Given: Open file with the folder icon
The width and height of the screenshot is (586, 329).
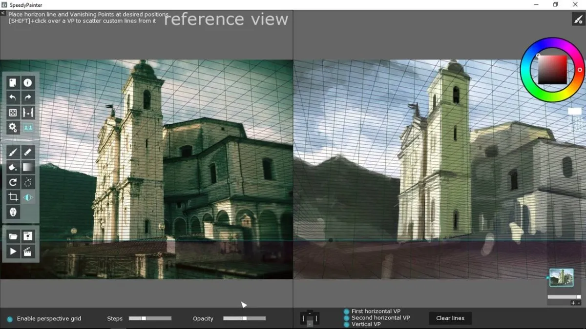Looking at the screenshot, I should coord(13,236).
